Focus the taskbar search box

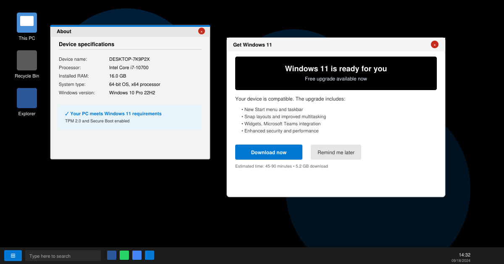tap(63, 256)
